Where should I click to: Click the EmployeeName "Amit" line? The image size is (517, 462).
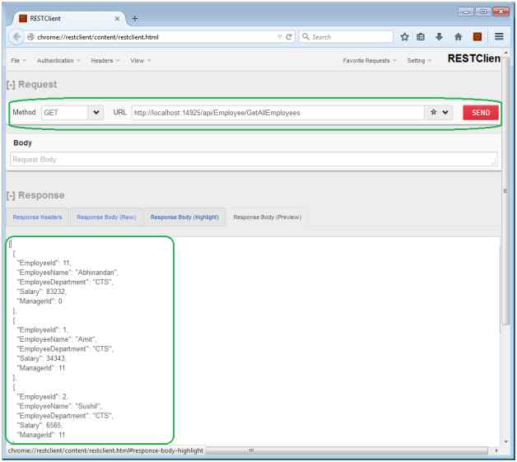point(56,339)
